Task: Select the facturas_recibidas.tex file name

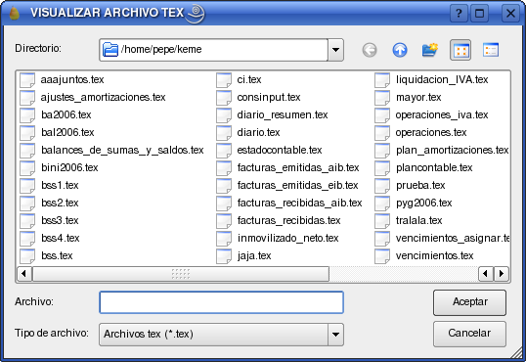Action: click(x=288, y=221)
